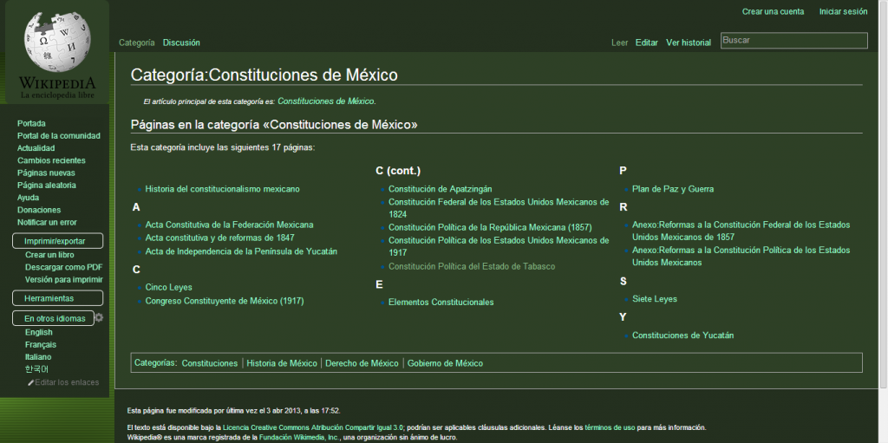Go to Portada in sidebar
Viewport: 888px width, 443px height.
32,123
